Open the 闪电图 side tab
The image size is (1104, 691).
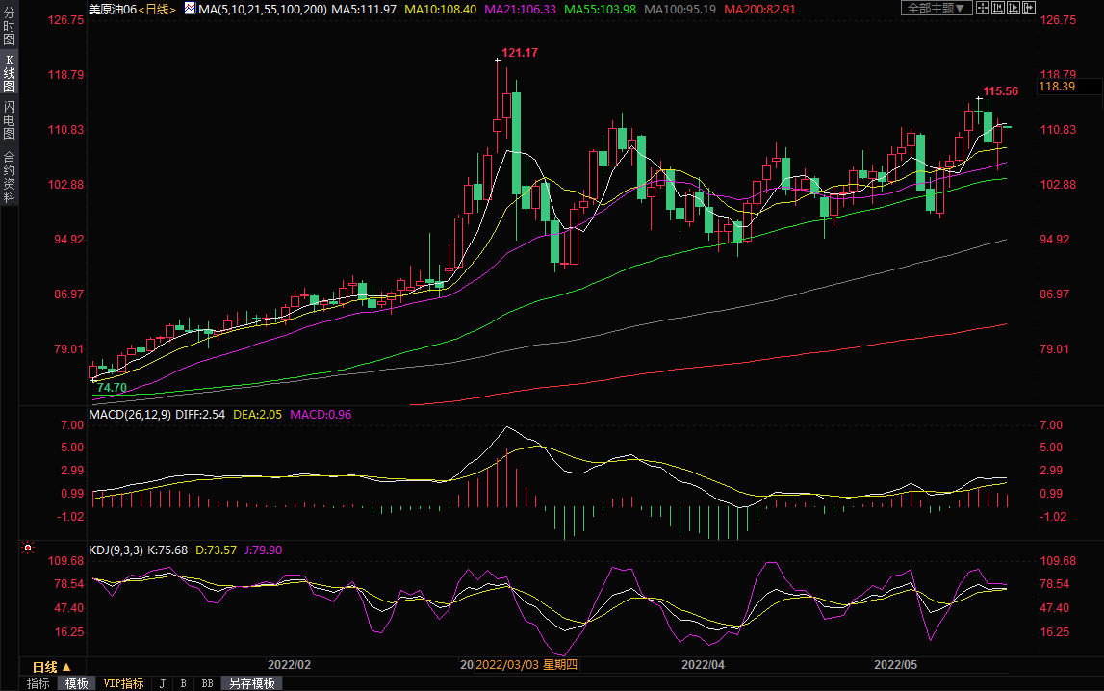click(x=9, y=120)
